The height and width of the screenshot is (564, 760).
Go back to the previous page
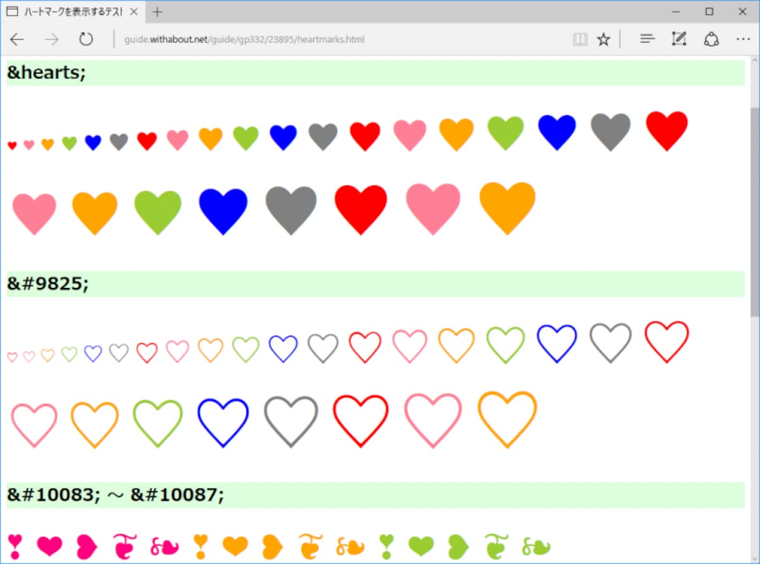pyautogui.click(x=17, y=40)
